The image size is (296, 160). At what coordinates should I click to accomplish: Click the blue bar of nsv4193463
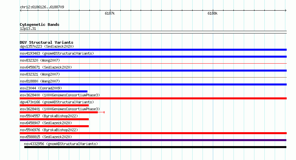pyautogui.click(x=153, y=57)
